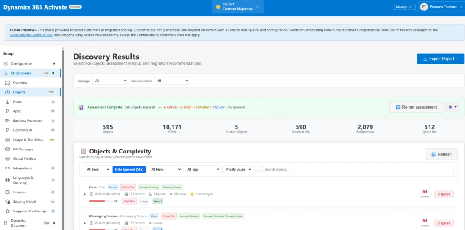Open the Manage dropdown menu
This screenshot has width=465, height=230.
(404, 7)
